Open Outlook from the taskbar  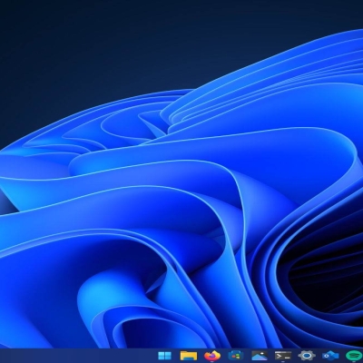click(330, 356)
